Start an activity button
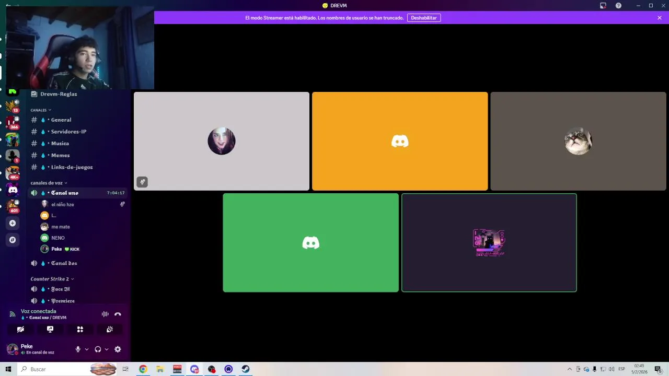Image resolution: width=669 pixels, height=376 pixels. coord(80,330)
